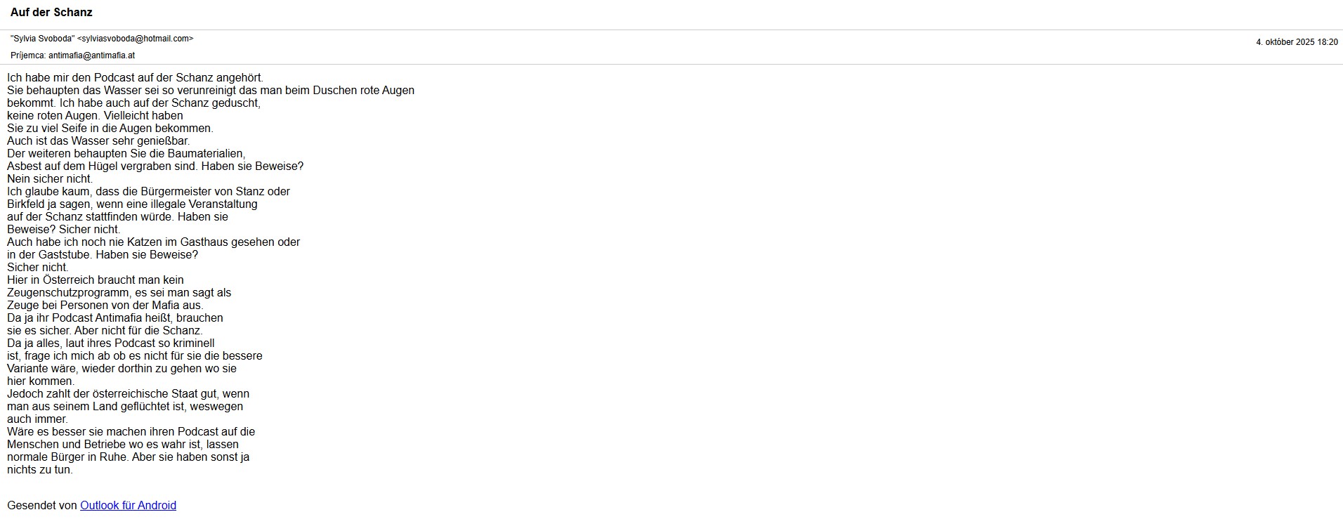1343x524 pixels.
Task: Click the line starting "Birkfeld ja sagen"
Action: [132, 204]
